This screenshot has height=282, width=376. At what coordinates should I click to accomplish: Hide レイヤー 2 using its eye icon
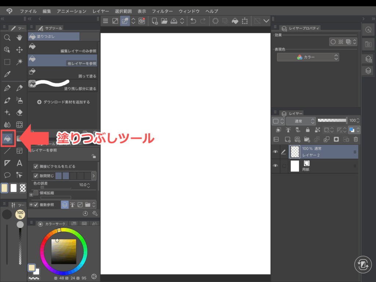pyautogui.click(x=275, y=151)
